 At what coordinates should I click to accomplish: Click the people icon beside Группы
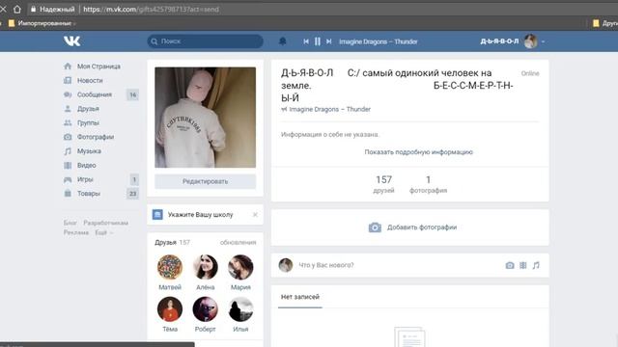point(68,122)
